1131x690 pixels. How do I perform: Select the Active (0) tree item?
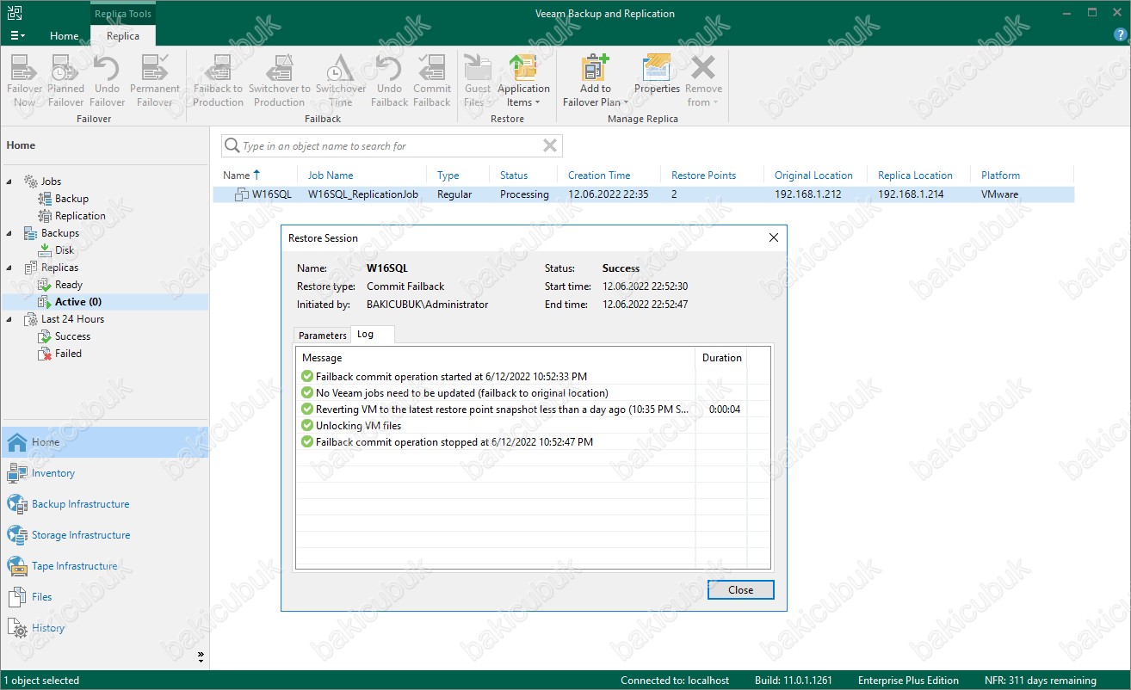tap(78, 302)
